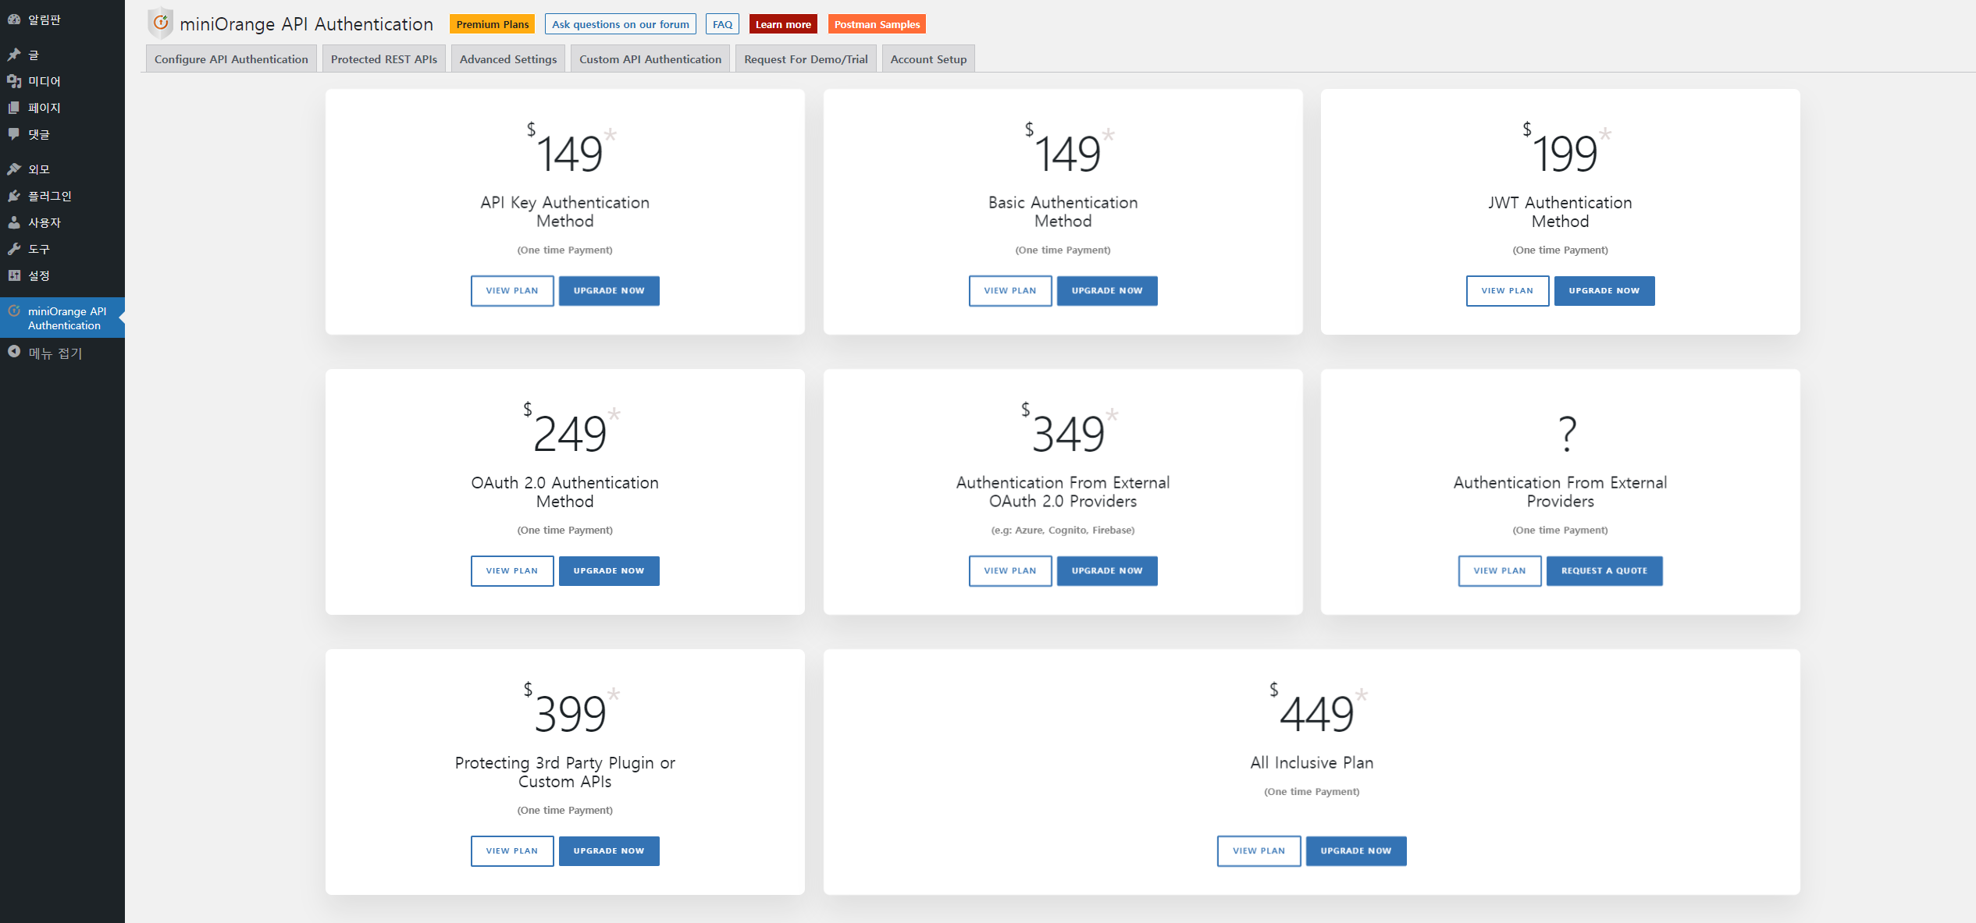Click the collapse menu arrow icon
Viewport: 1976px width, 923px height.
point(14,352)
